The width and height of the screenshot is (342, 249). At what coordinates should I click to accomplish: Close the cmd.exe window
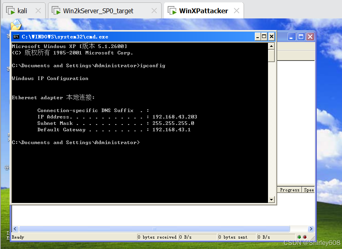272,37
